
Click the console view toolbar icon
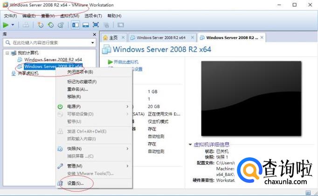pyautogui.click(x=120, y=25)
